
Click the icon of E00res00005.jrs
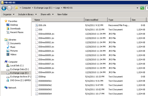click(x=37, y=55)
